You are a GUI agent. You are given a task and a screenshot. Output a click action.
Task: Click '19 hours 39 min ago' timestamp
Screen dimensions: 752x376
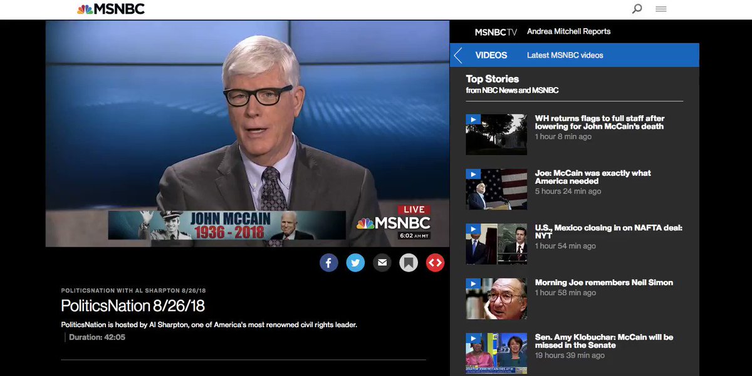click(x=570, y=355)
